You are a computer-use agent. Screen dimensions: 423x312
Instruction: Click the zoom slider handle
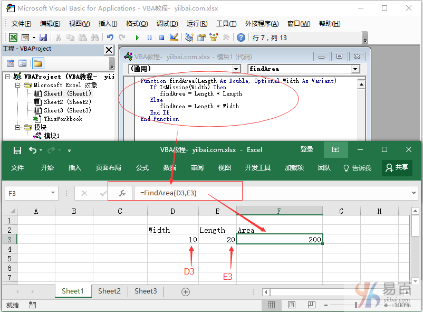click(356, 305)
